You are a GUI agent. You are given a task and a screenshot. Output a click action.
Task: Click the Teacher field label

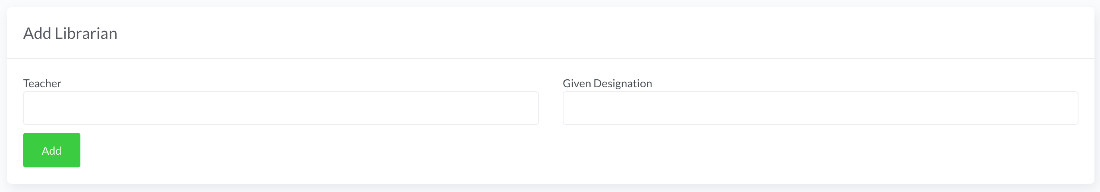point(42,83)
